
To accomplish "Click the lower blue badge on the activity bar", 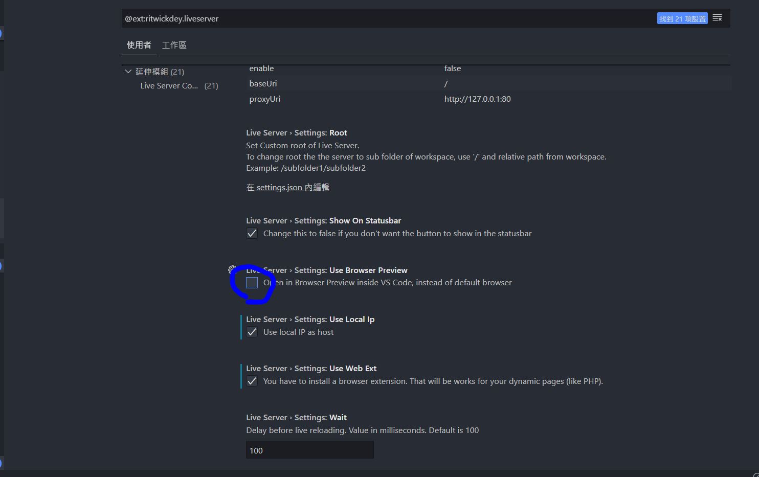I will pos(2,266).
